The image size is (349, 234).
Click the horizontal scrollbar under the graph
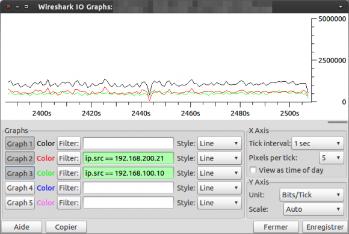coord(338,122)
